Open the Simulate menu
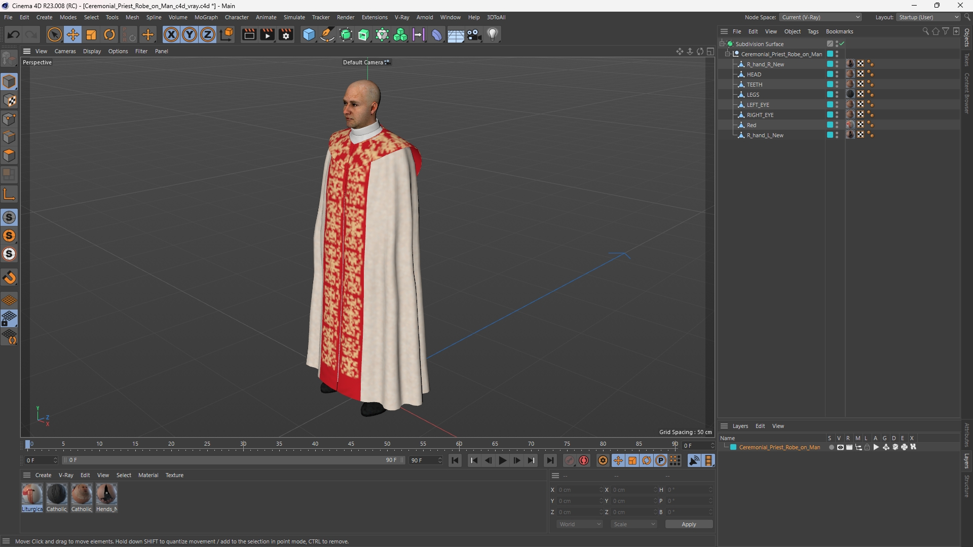The image size is (973, 547). click(294, 17)
